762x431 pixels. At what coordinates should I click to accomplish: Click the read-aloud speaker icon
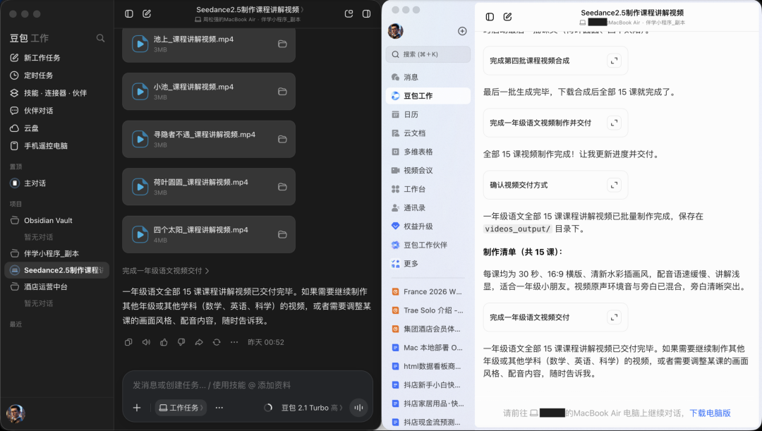point(146,342)
